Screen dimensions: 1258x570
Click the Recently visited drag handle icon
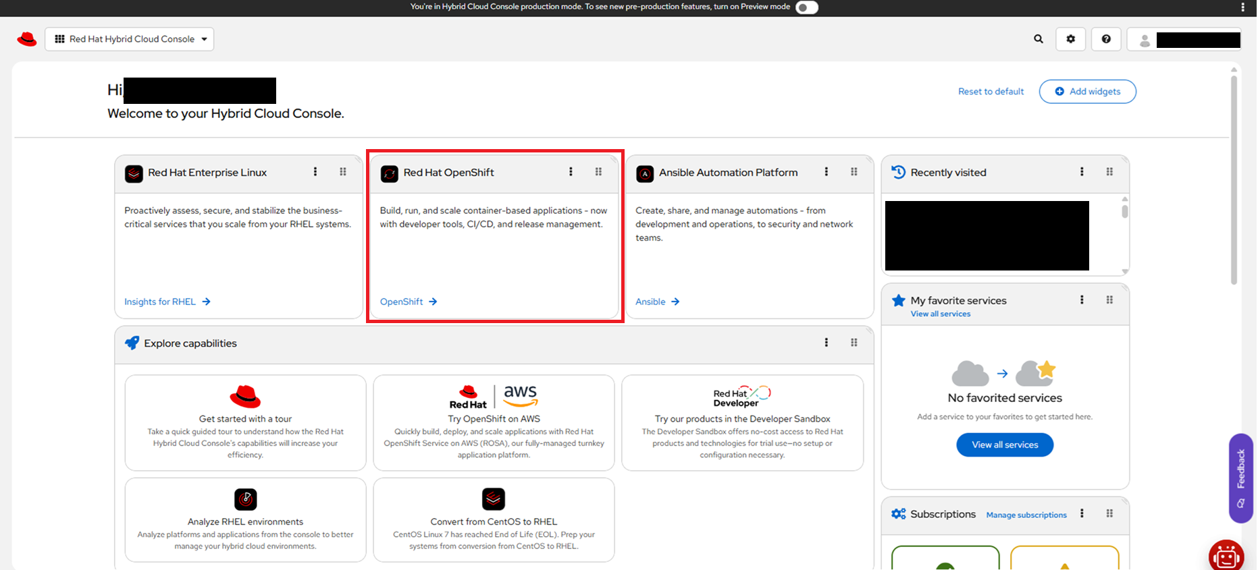[x=1109, y=172]
